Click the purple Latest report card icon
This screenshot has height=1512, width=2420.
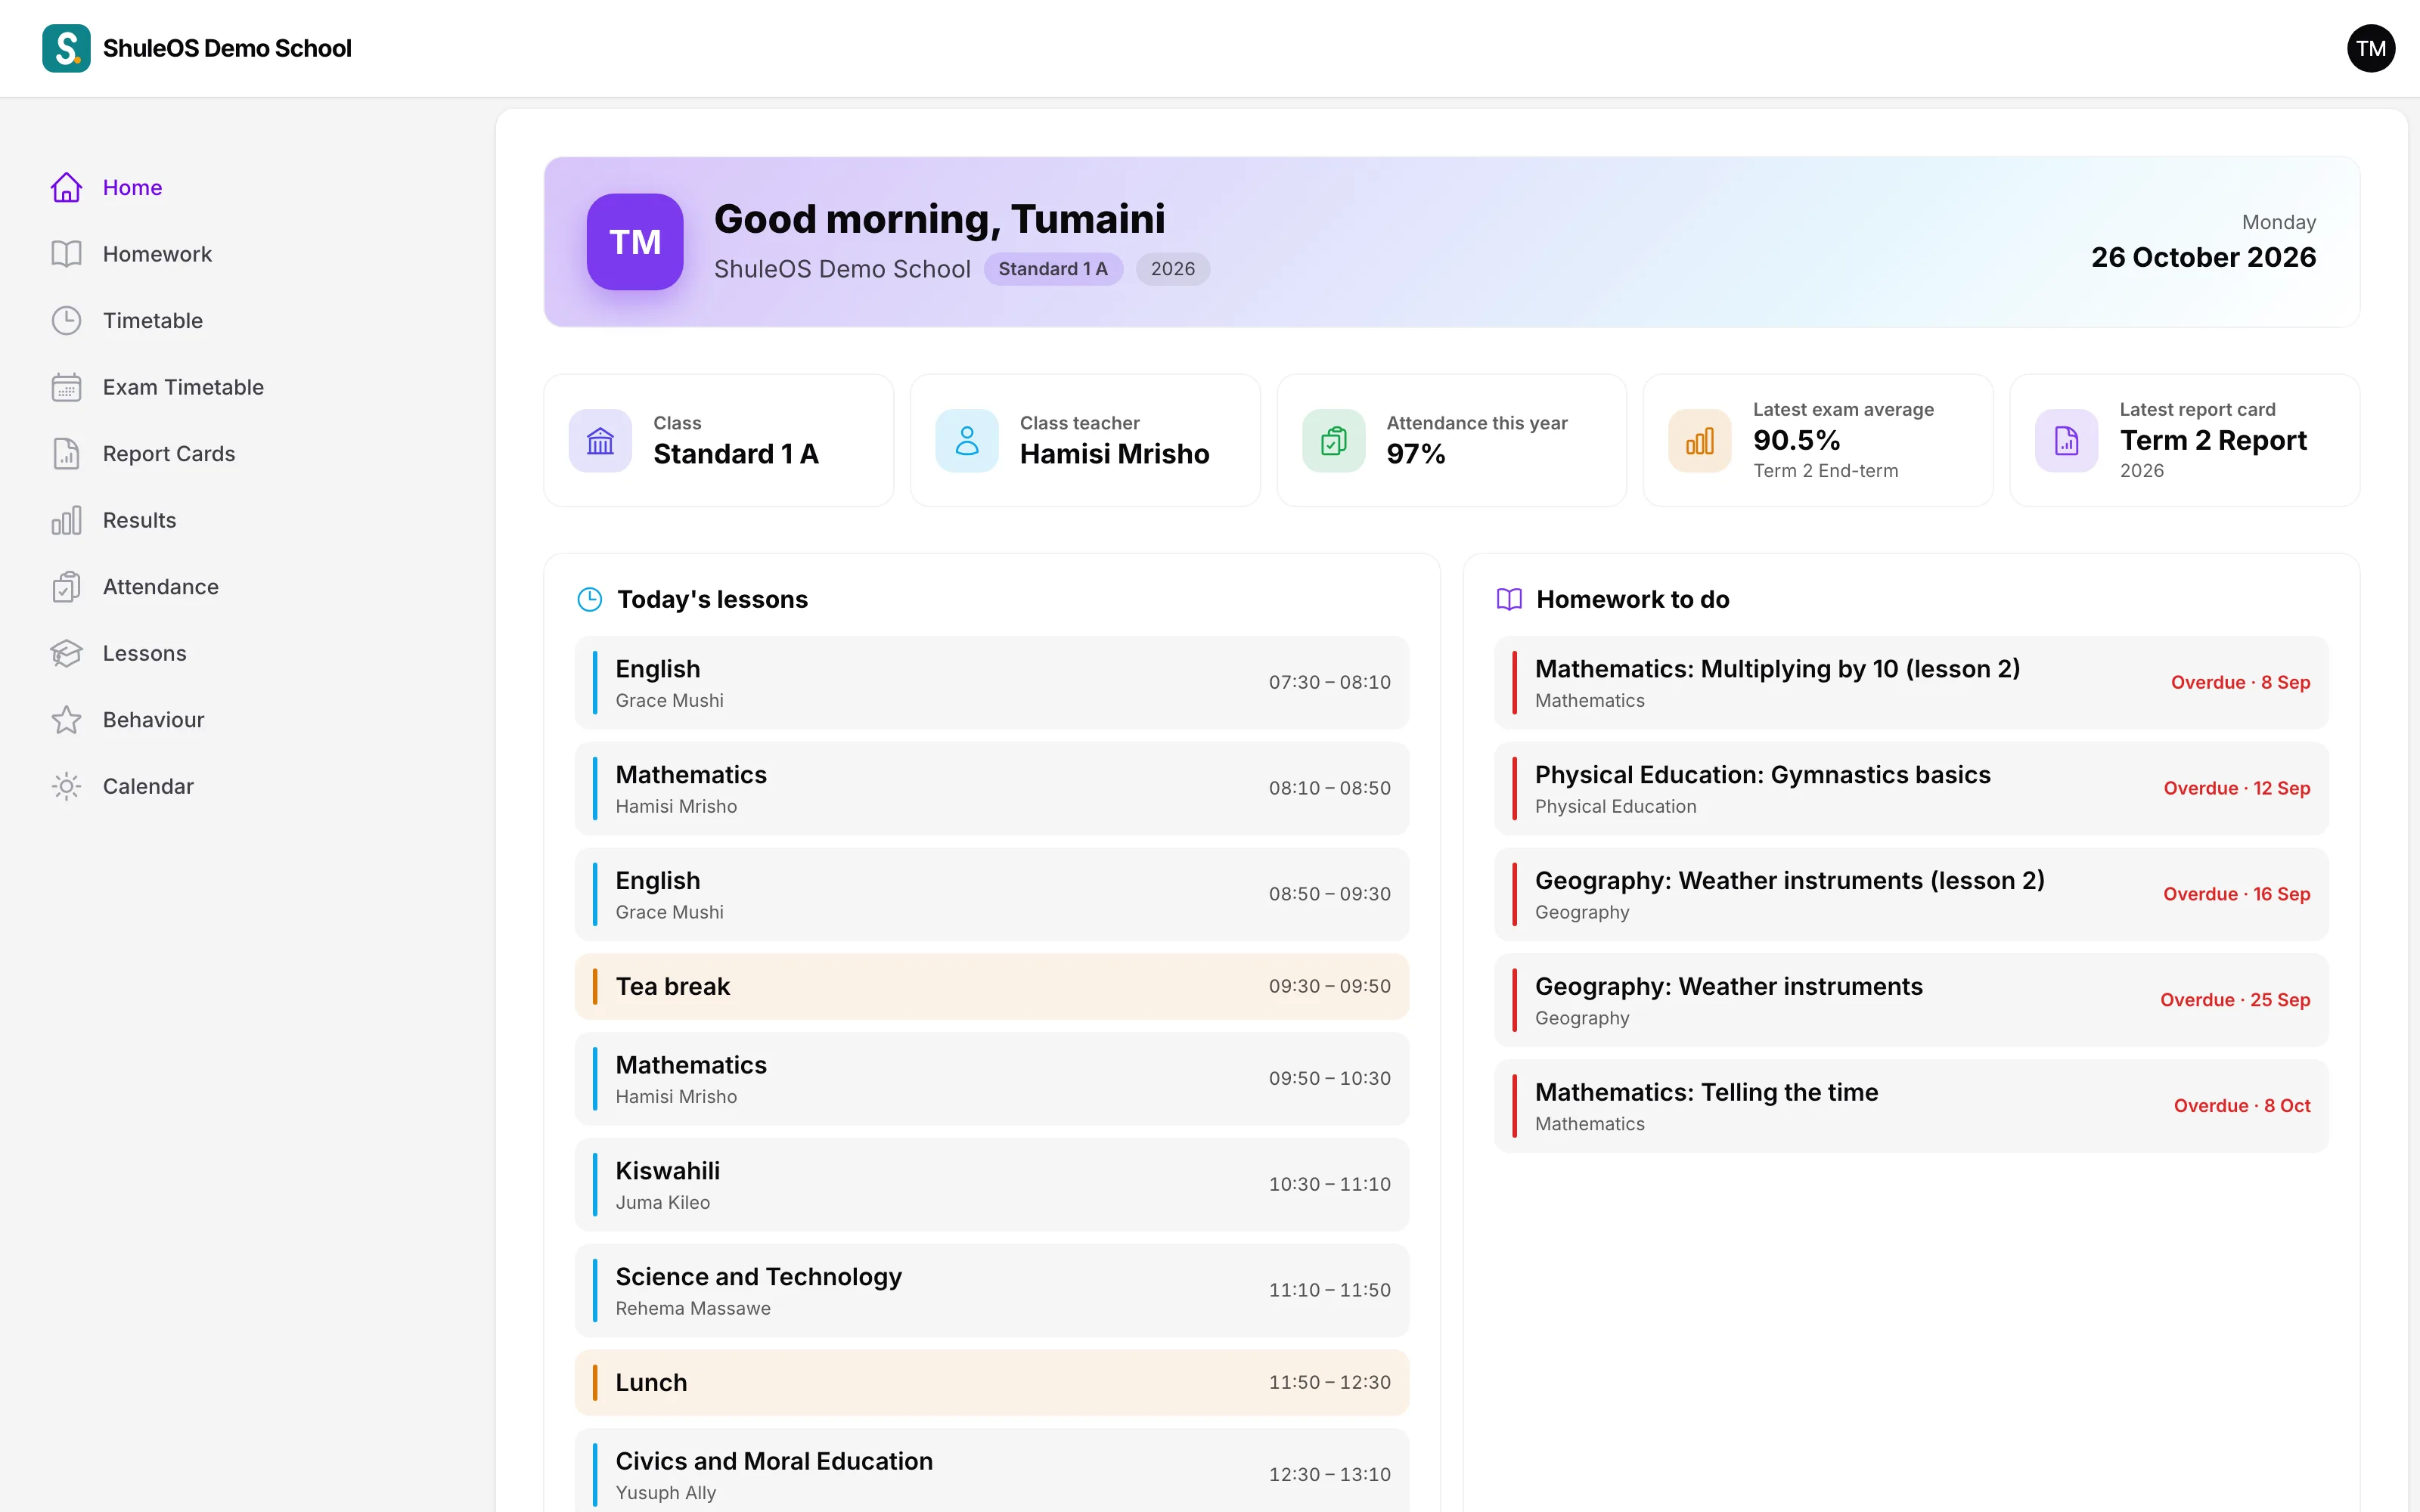click(x=2066, y=440)
